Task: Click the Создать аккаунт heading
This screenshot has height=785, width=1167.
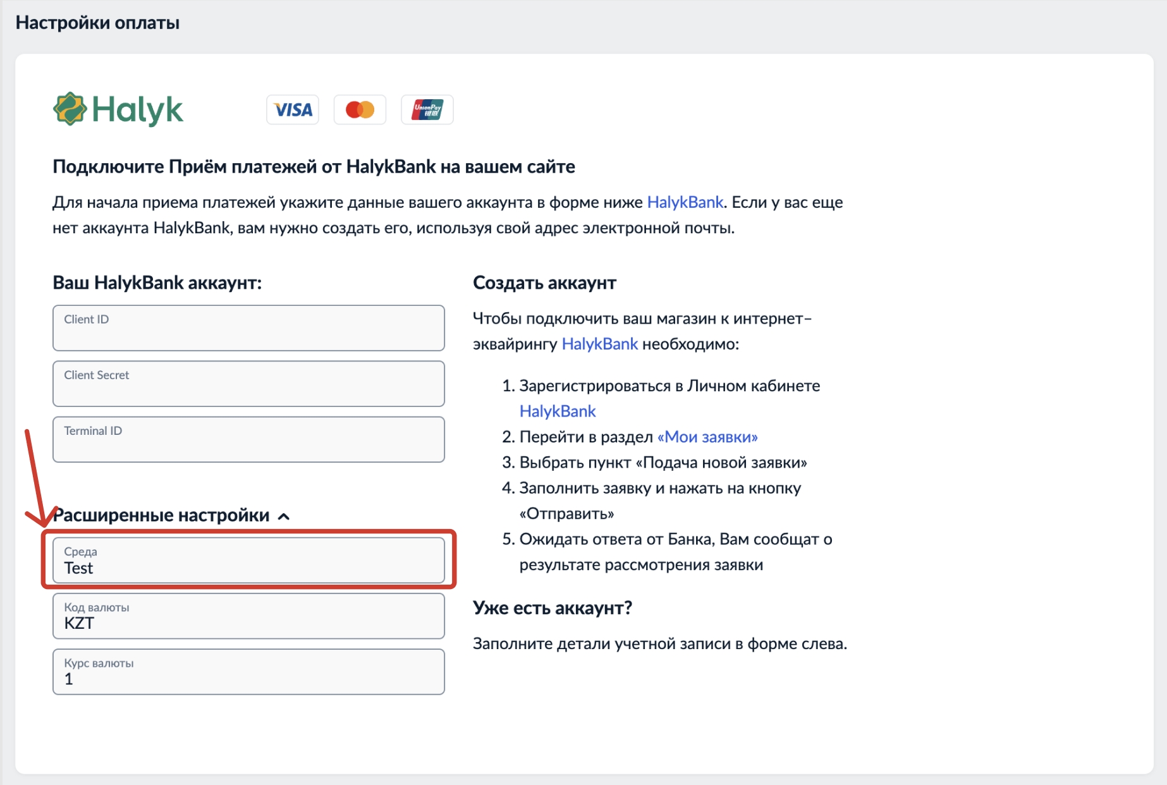Action: pos(544,283)
